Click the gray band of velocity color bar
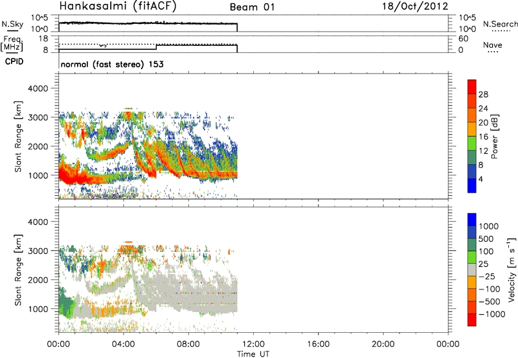 [472, 269]
